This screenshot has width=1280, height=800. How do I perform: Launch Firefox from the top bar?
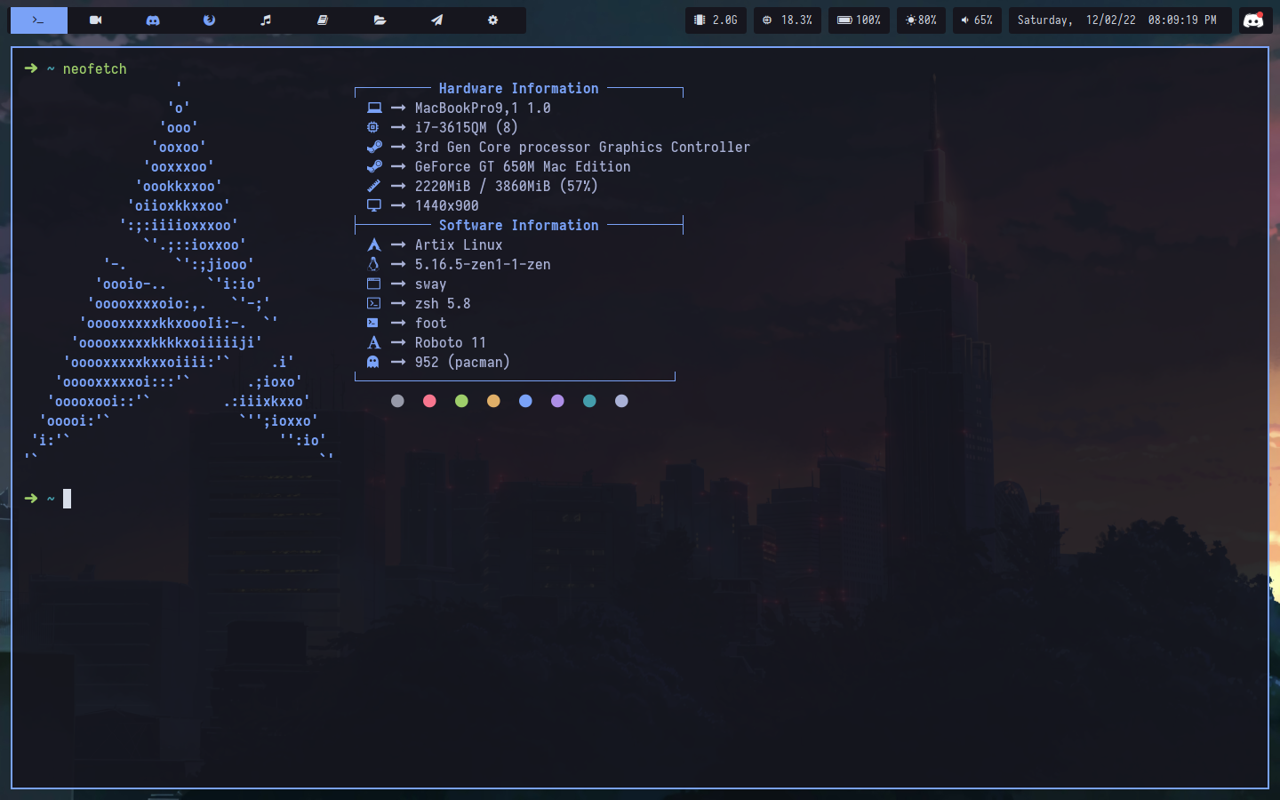[x=210, y=20]
